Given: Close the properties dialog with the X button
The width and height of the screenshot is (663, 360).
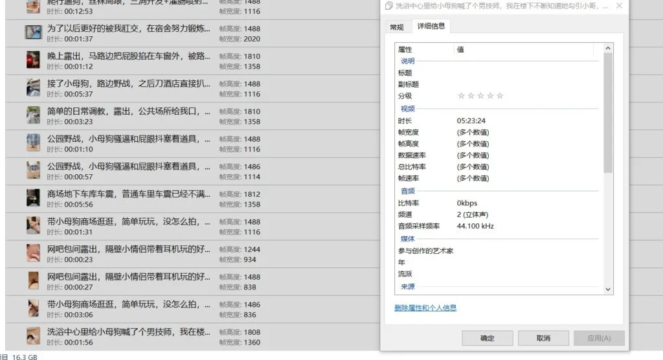Looking at the screenshot, I should pyautogui.click(x=618, y=6).
